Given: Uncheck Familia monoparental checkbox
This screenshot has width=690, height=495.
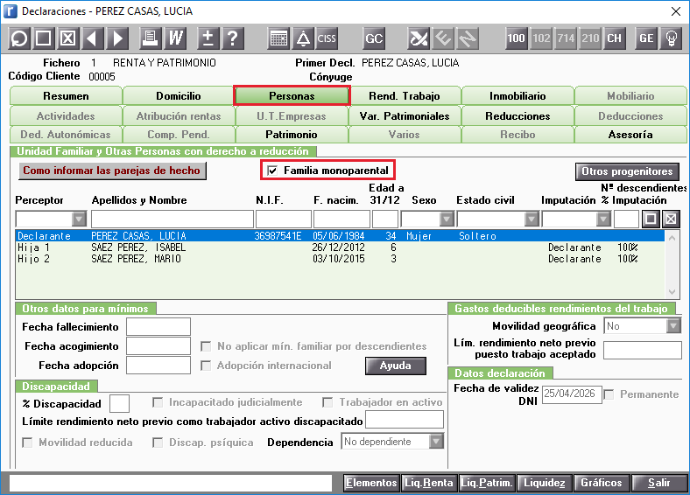Looking at the screenshot, I should 272,171.
